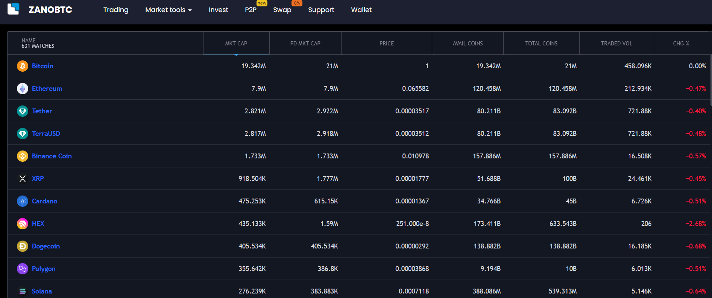Open the Support page
Viewport: 712px width, 298px height.
tap(321, 10)
